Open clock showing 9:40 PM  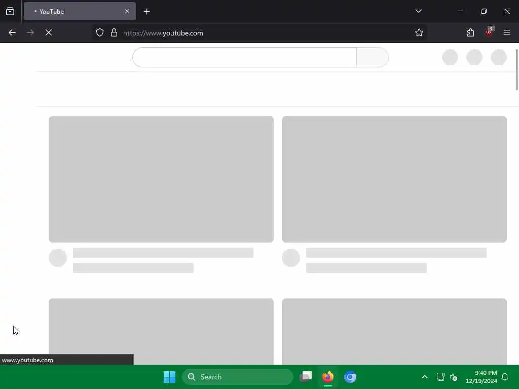pos(481,377)
